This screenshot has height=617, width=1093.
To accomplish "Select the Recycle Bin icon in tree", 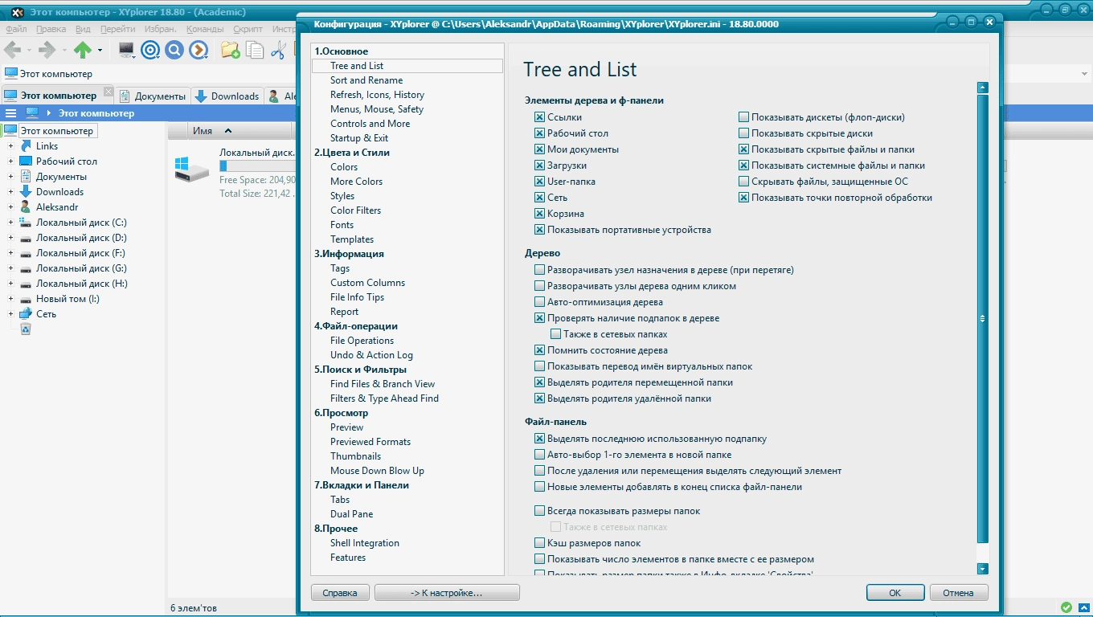I will click(x=26, y=329).
